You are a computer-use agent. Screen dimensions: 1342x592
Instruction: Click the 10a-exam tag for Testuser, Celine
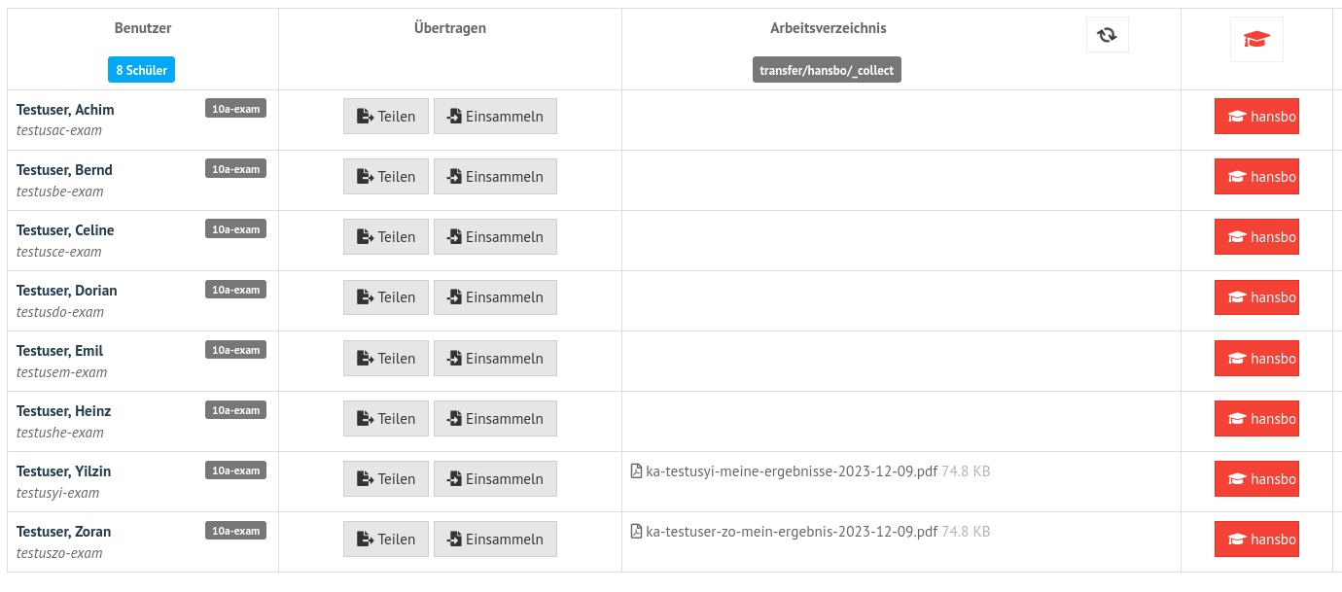235,228
